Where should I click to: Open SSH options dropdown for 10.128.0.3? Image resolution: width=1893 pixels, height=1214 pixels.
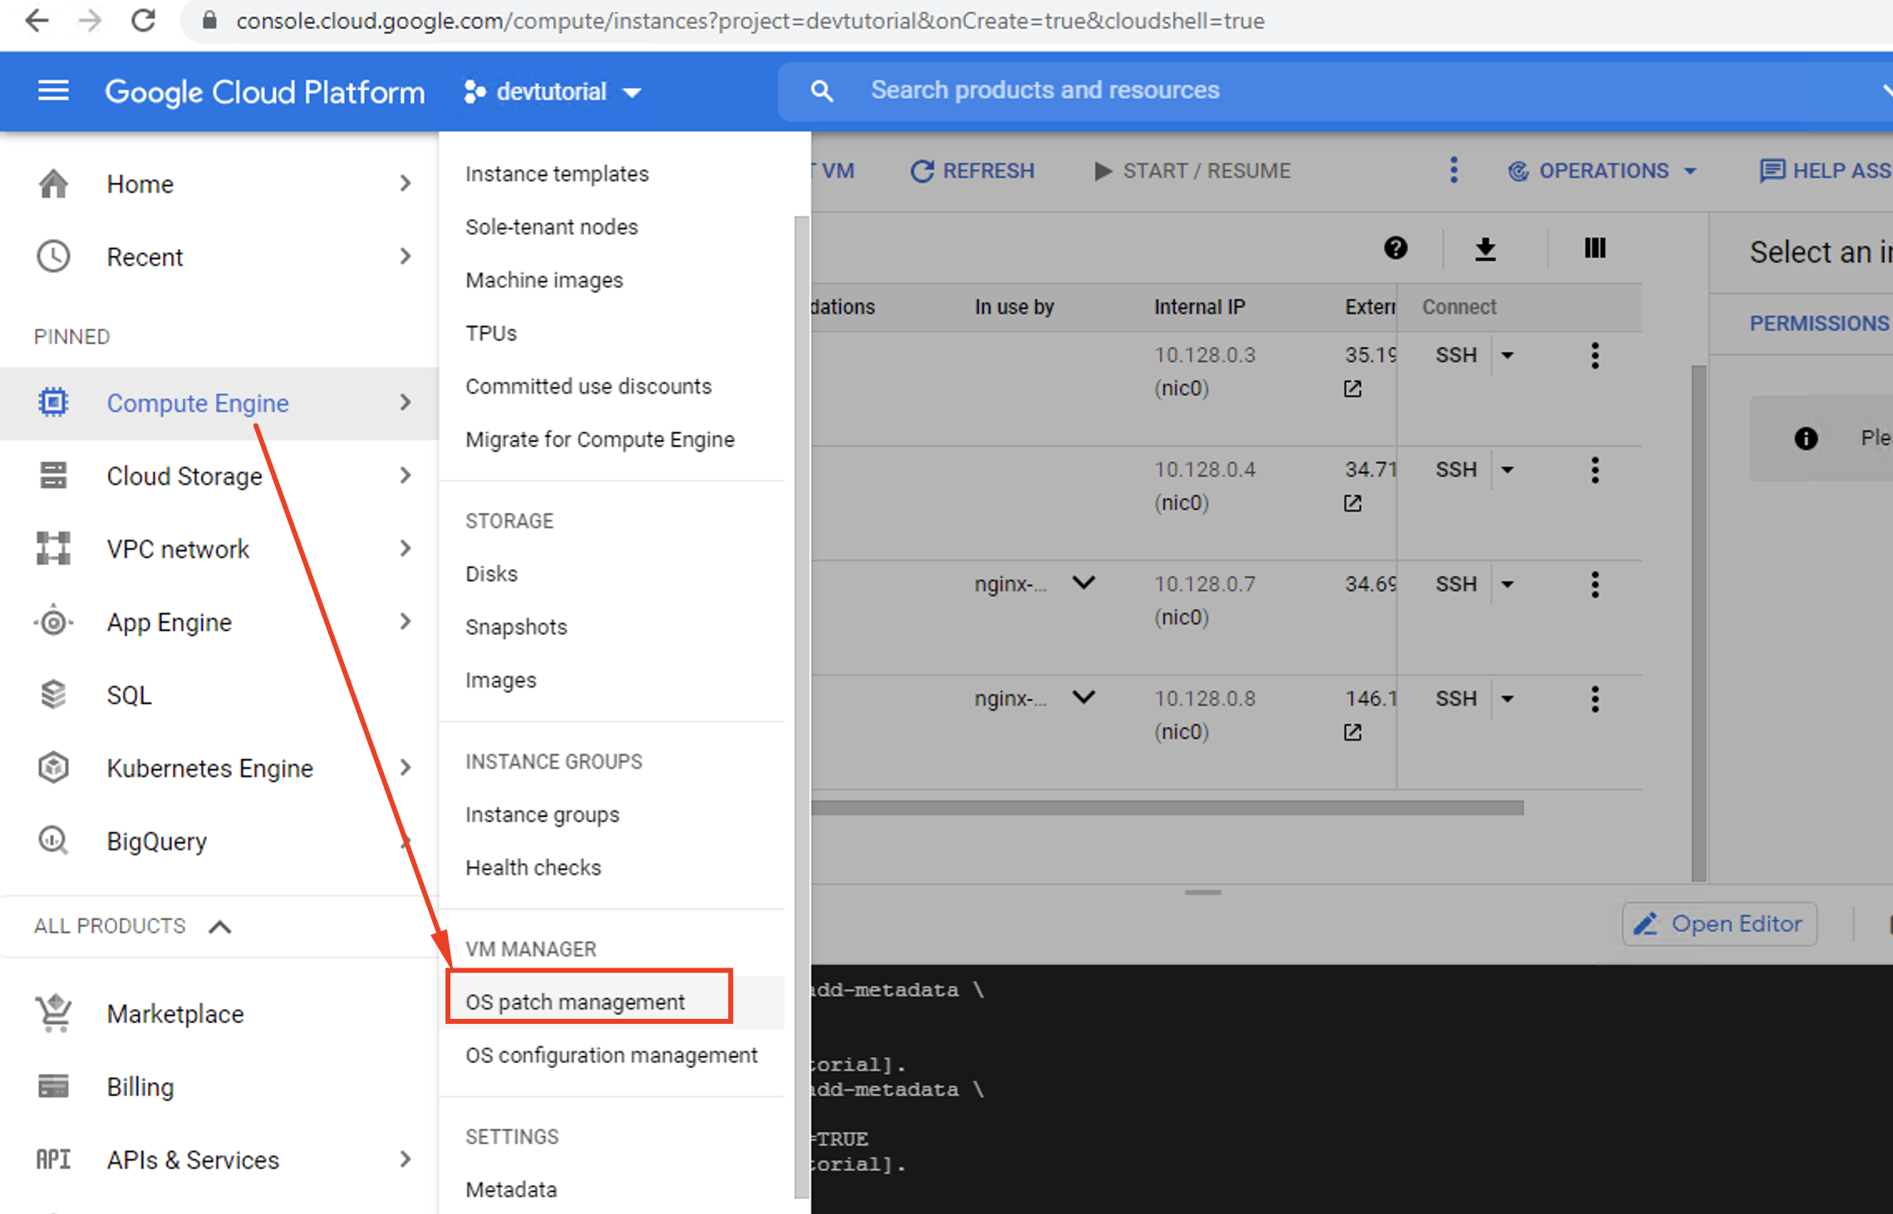(1507, 355)
